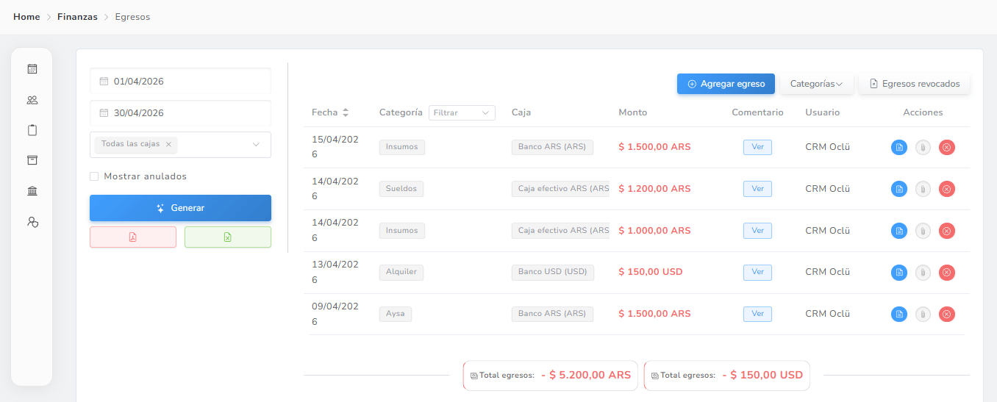
Task: Open the people icon in sidebar
Action: click(x=32, y=100)
